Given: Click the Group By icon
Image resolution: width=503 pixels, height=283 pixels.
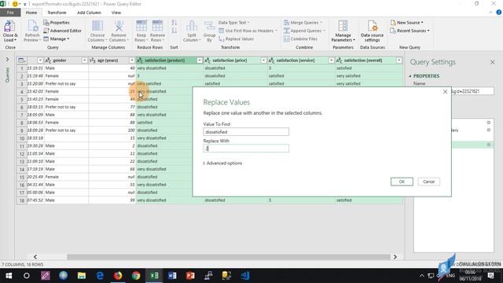Looking at the screenshot, I should point(209,31).
